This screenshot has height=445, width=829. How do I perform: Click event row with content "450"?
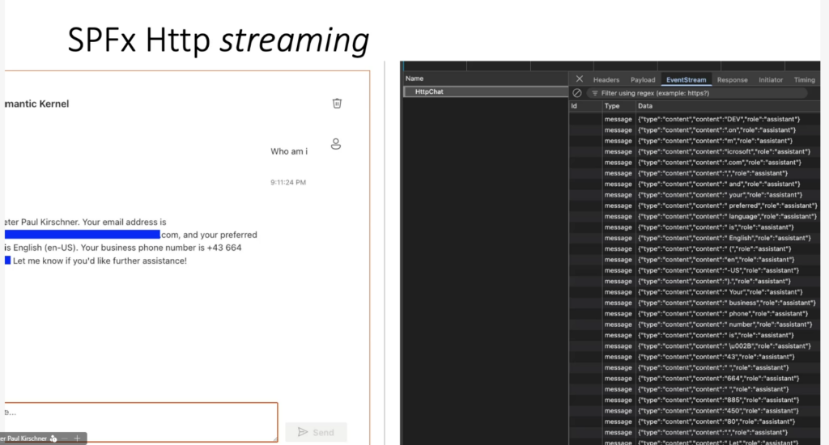point(694,411)
